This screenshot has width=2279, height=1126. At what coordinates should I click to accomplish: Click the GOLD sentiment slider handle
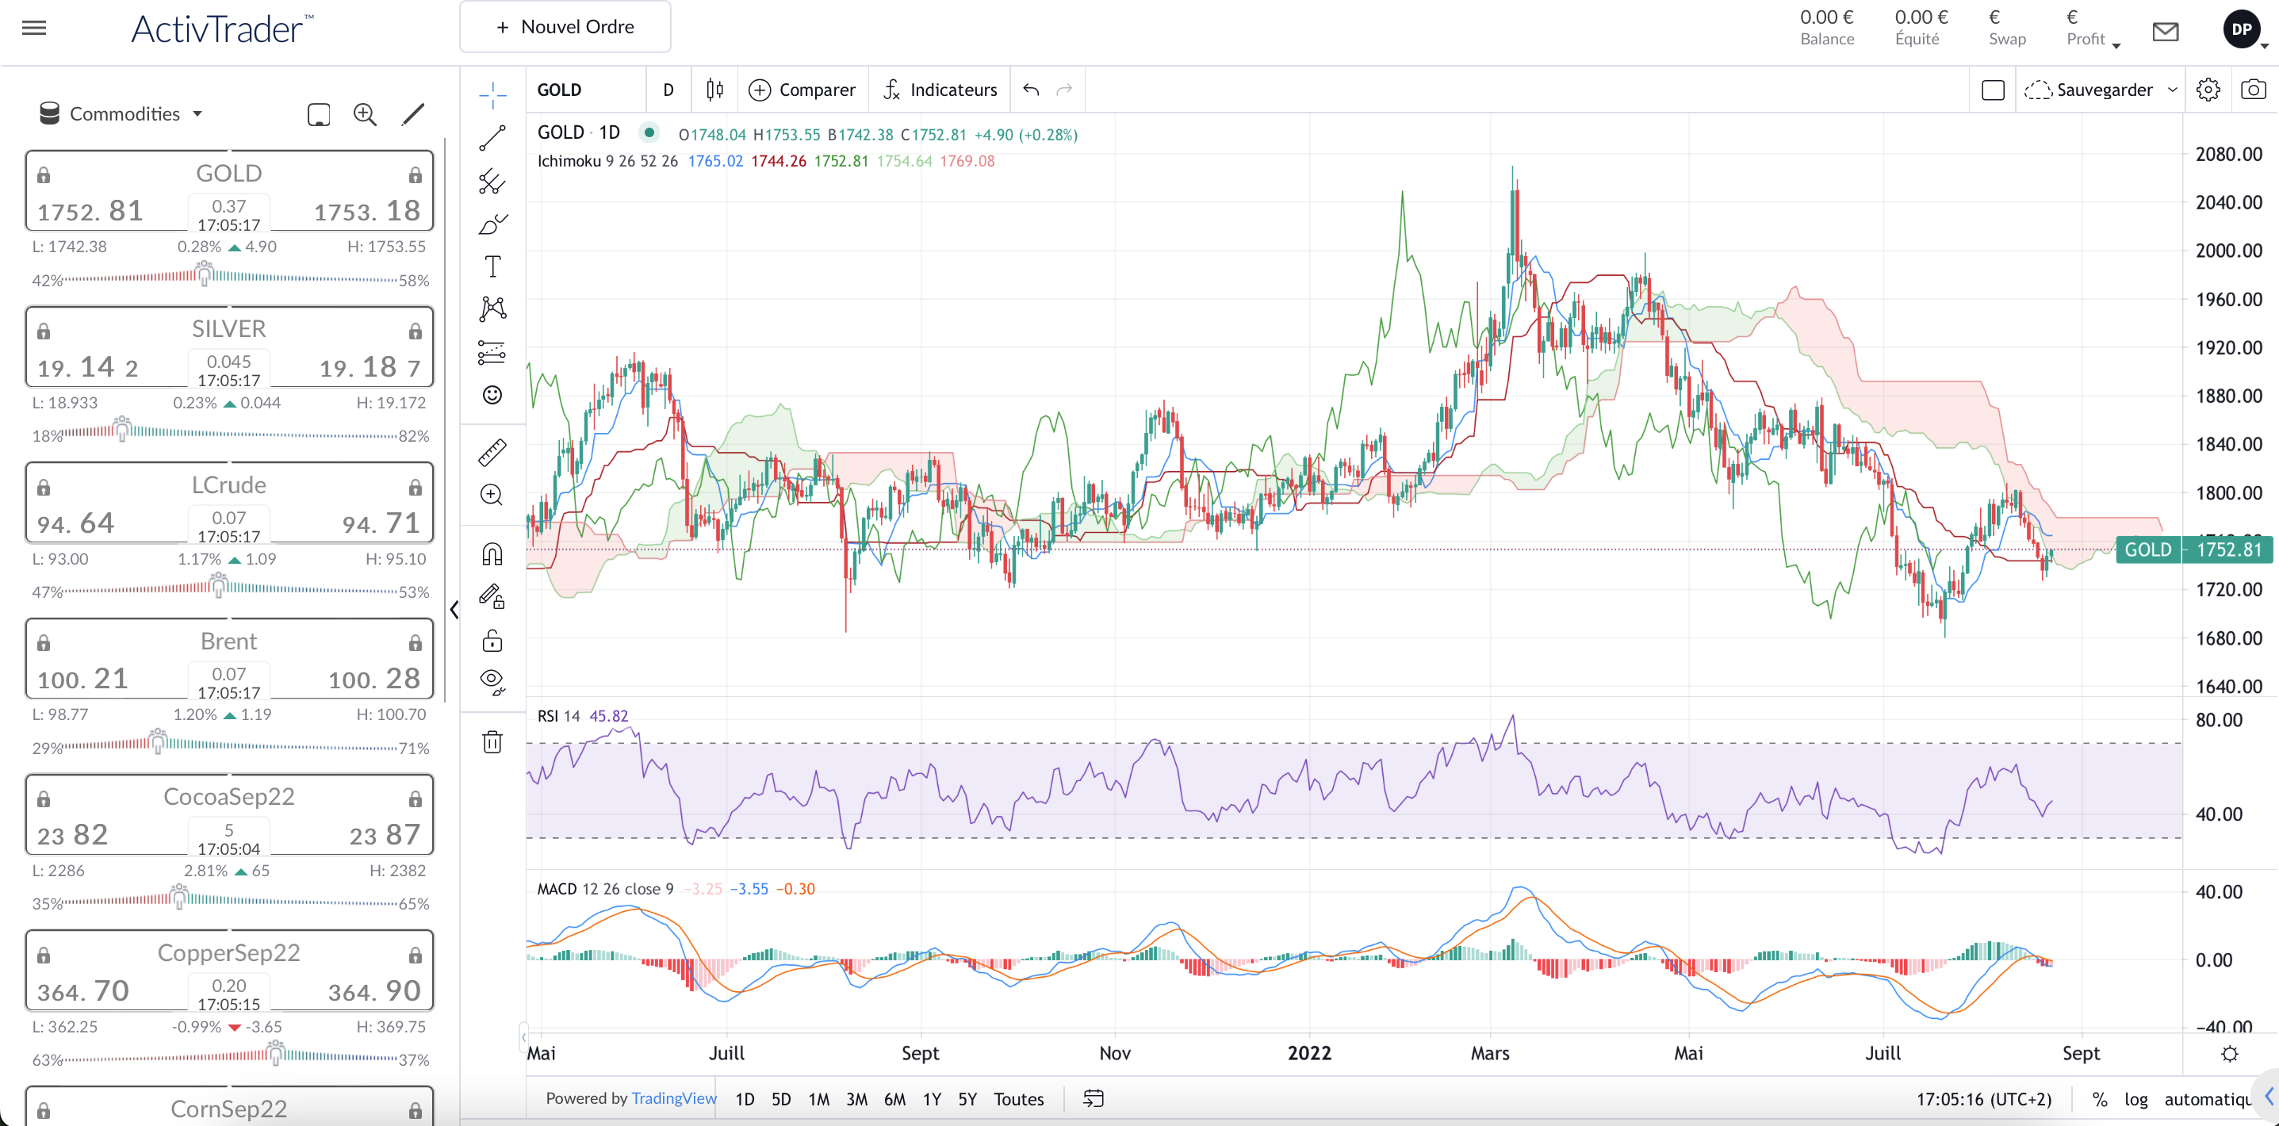pos(205,273)
